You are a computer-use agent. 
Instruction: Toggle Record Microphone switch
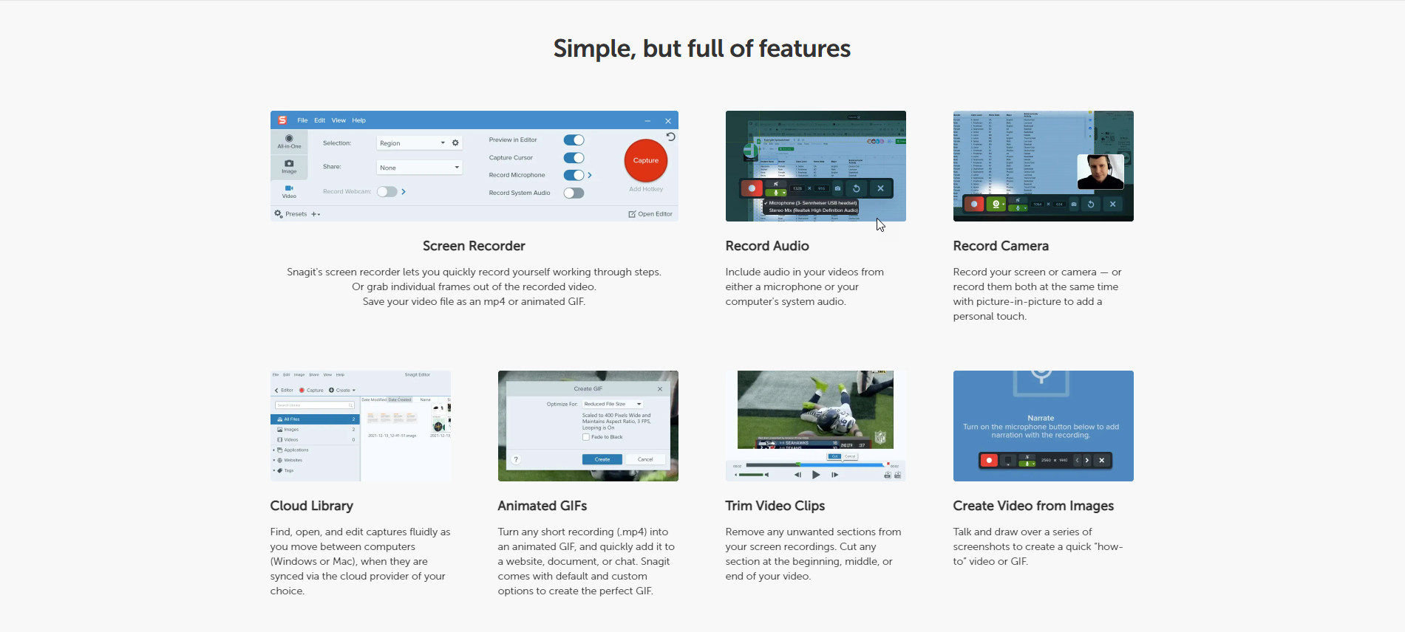(574, 175)
